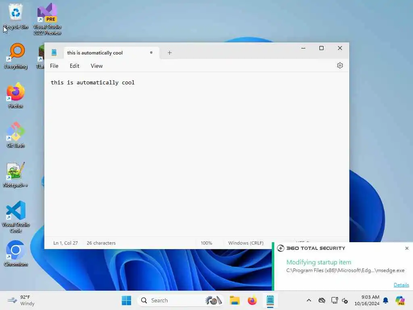
Task: Click the Ln 1, Col 27 status entry
Action: (66, 243)
